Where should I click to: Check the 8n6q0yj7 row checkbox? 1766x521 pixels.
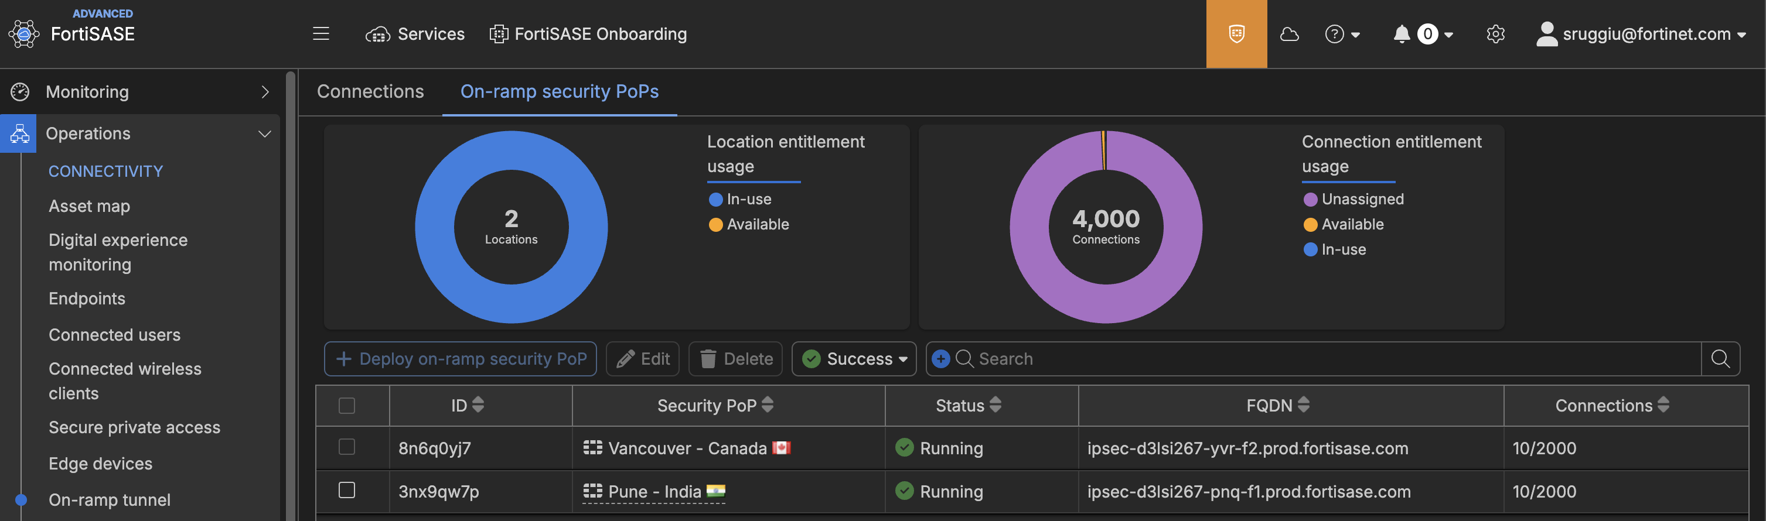point(347,447)
